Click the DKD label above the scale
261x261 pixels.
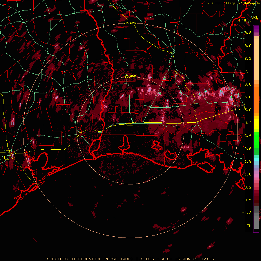point(255,17)
